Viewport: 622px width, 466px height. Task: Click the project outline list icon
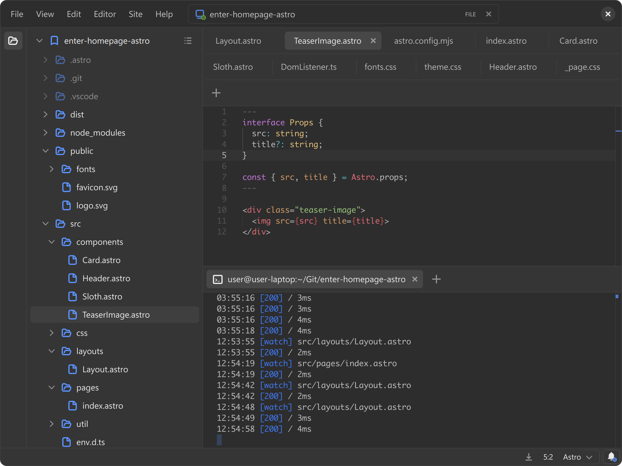tap(188, 41)
